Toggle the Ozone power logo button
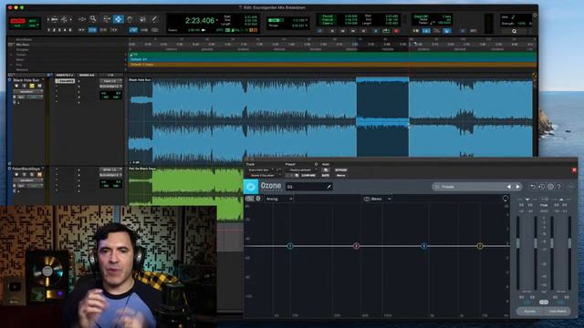This screenshot has height=328, width=584. (x=251, y=186)
